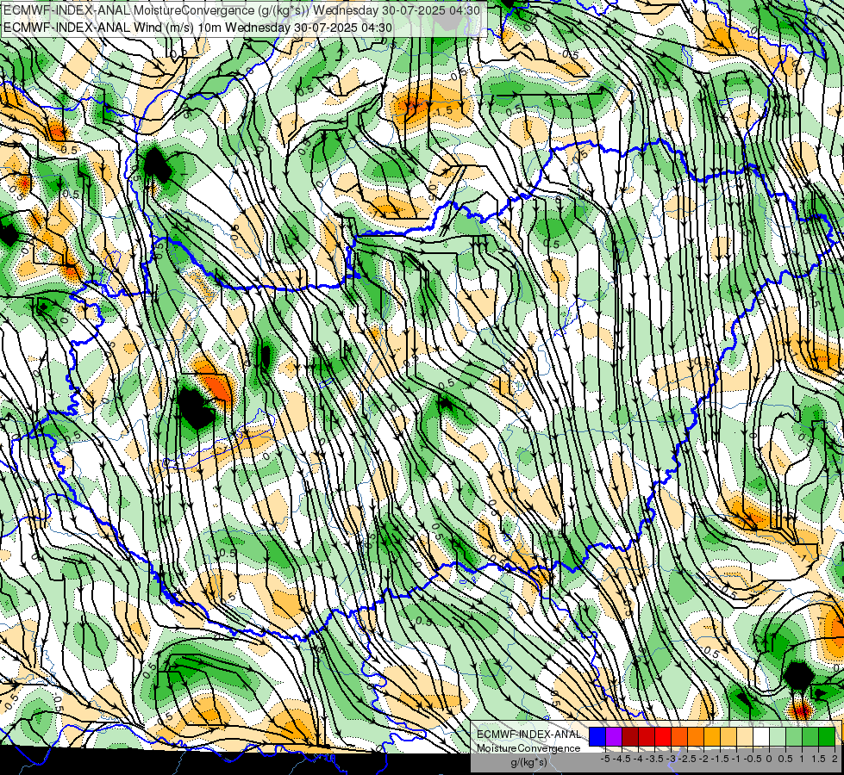
Task: Click the g/(kg*s) unit label in legend
Action: pos(528,762)
